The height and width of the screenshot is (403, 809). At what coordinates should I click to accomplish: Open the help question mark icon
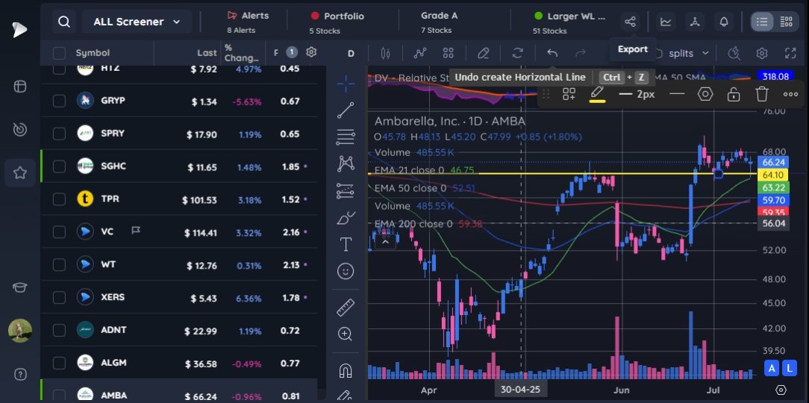[19, 374]
